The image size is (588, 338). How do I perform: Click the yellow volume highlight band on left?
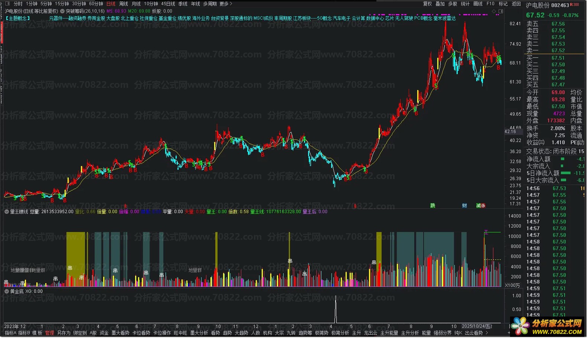click(76, 256)
